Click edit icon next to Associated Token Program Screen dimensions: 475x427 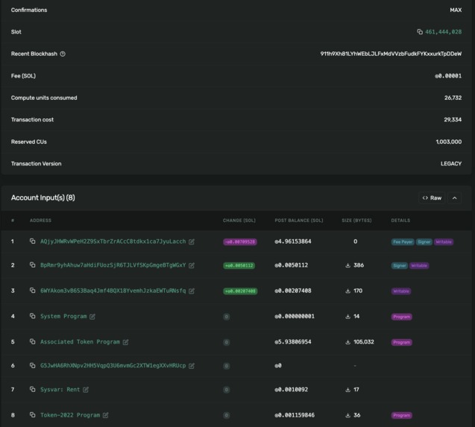[x=126, y=342]
